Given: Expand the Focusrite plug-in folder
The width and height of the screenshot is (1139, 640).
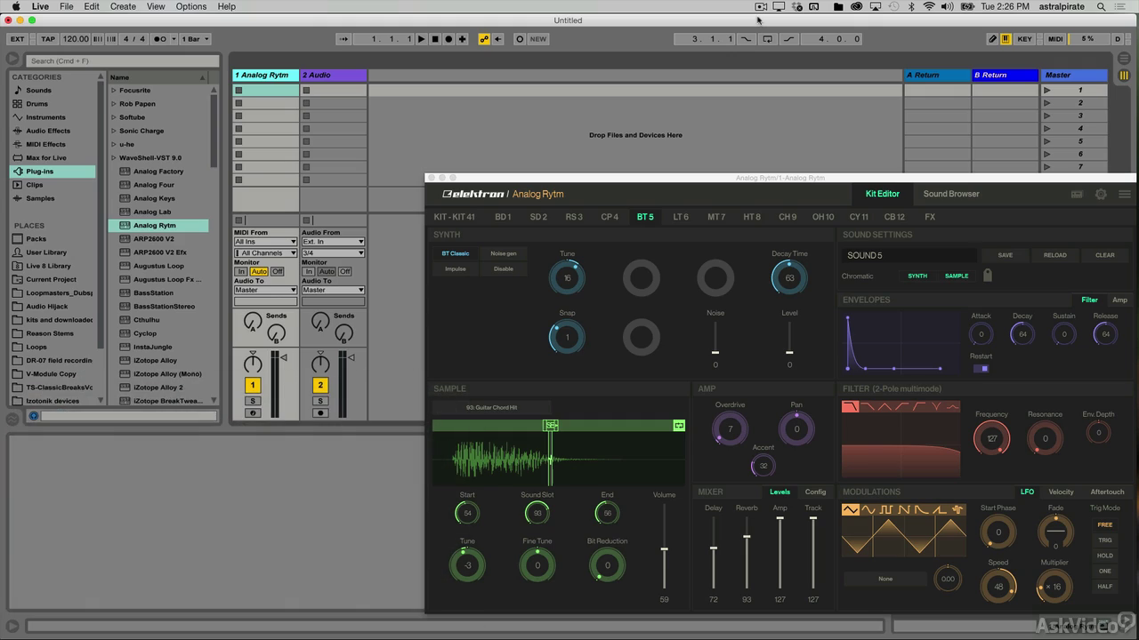Looking at the screenshot, I should coord(114,90).
